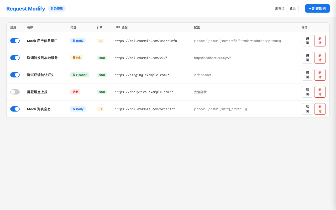Click the URL https://api.example.com/v2/*

[x=141, y=58]
